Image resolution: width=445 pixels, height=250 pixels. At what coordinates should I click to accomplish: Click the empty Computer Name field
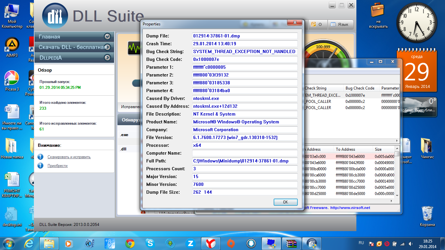(245, 153)
